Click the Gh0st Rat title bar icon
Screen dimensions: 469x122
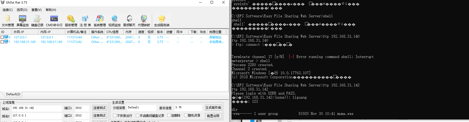3,2
